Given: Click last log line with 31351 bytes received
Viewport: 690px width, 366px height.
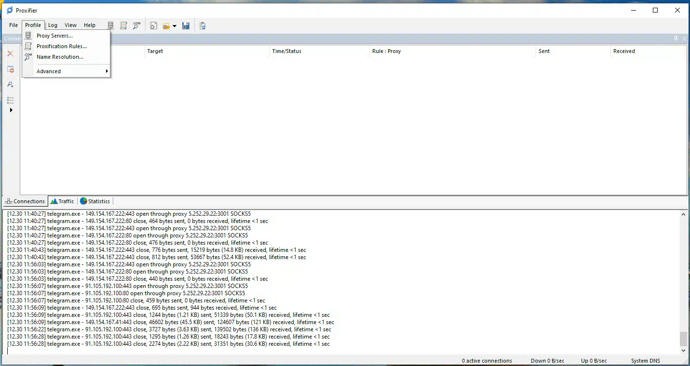Looking at the screenshot, I should (168, 344).
